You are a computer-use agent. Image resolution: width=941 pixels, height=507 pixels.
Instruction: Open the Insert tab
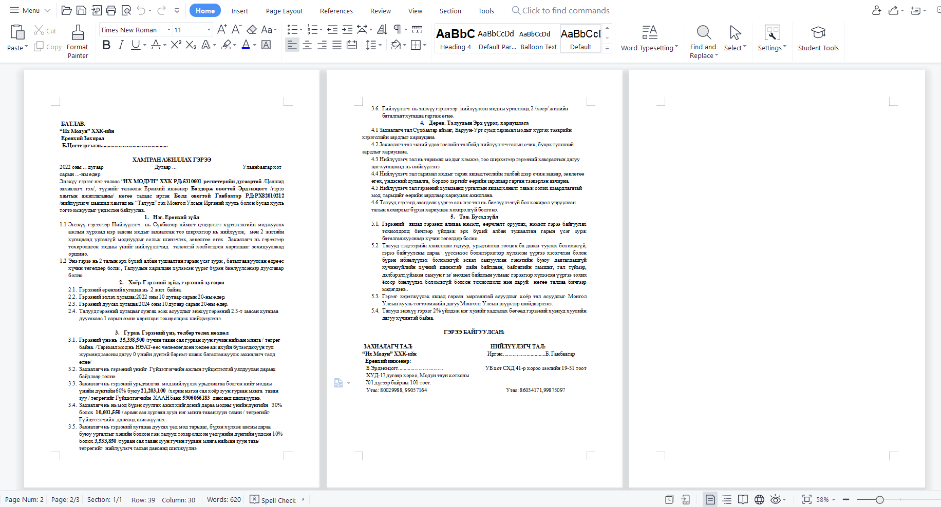click(x=239, y=11)
